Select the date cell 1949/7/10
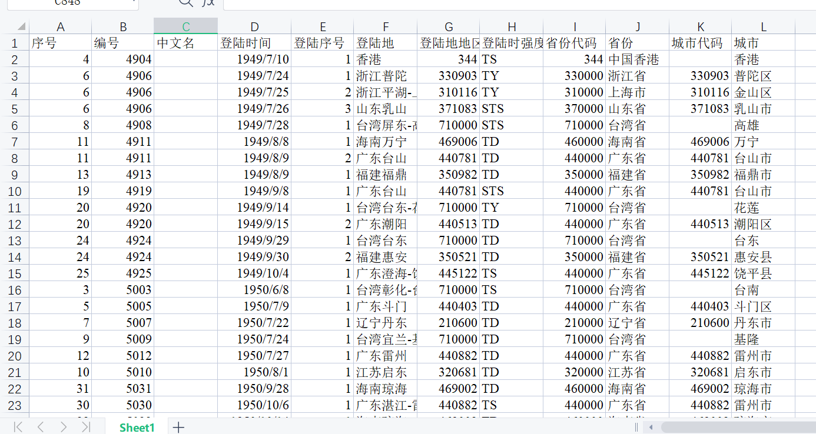Screen dimensions: 816x434 (254, 59)
